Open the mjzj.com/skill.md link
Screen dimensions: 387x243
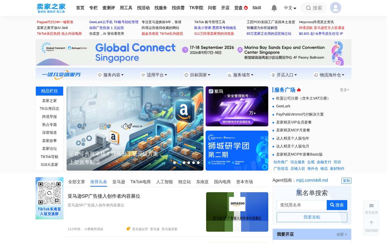click(x=312, y=180)
